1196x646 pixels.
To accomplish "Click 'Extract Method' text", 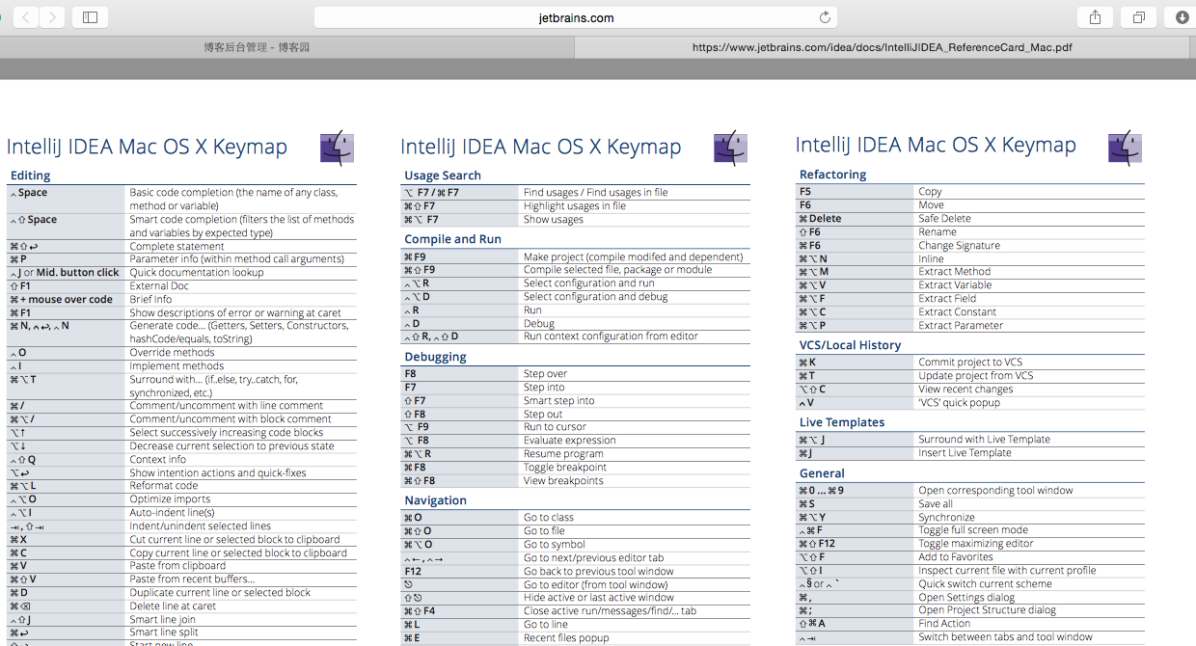I will tap(954, 272).
